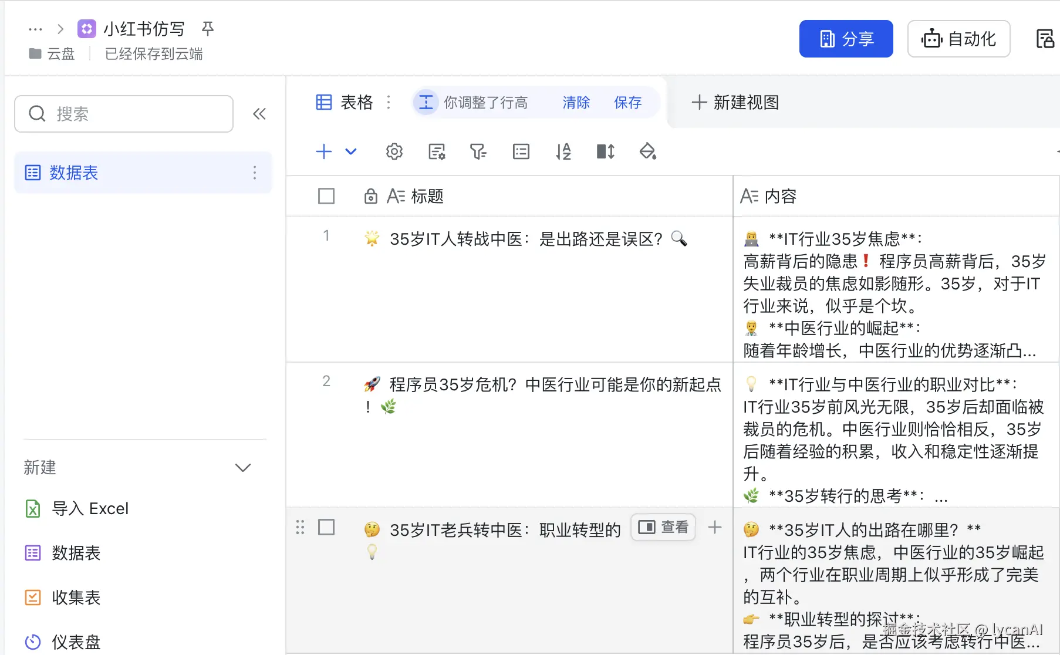
Task: Click the title 35岁IT人转战中医
Action: [x=526, y=239]
